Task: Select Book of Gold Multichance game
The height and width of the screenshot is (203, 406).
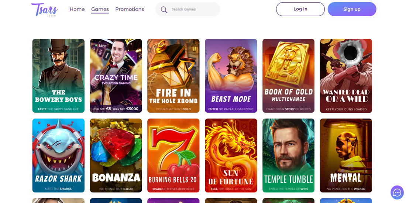Action: tap(288, 76)
